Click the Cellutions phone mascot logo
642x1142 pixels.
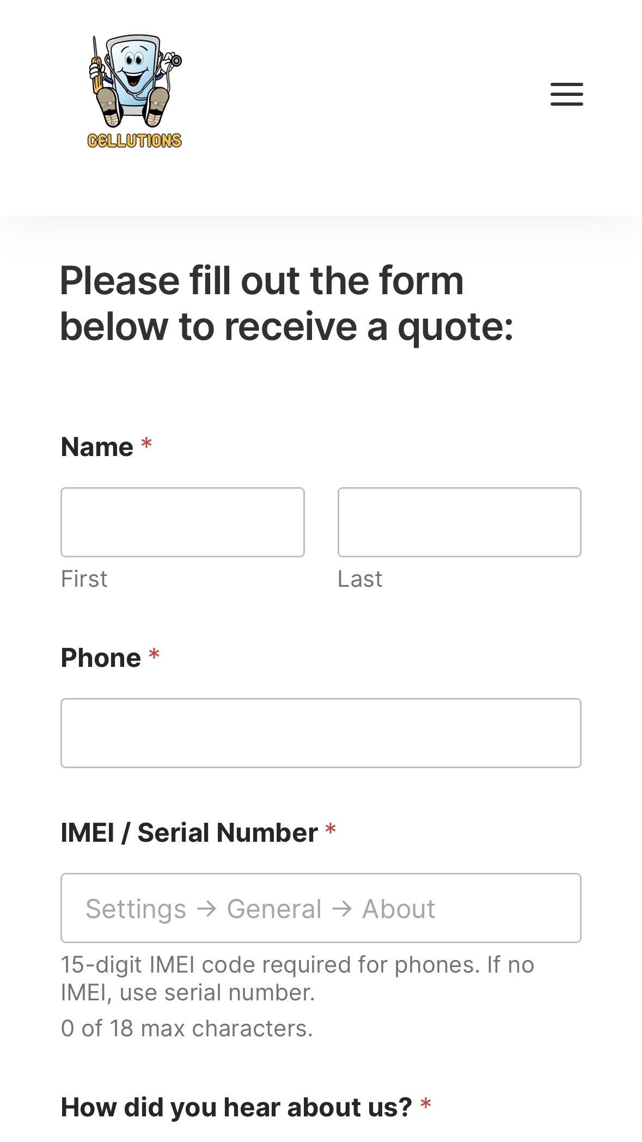coord(134,82)
